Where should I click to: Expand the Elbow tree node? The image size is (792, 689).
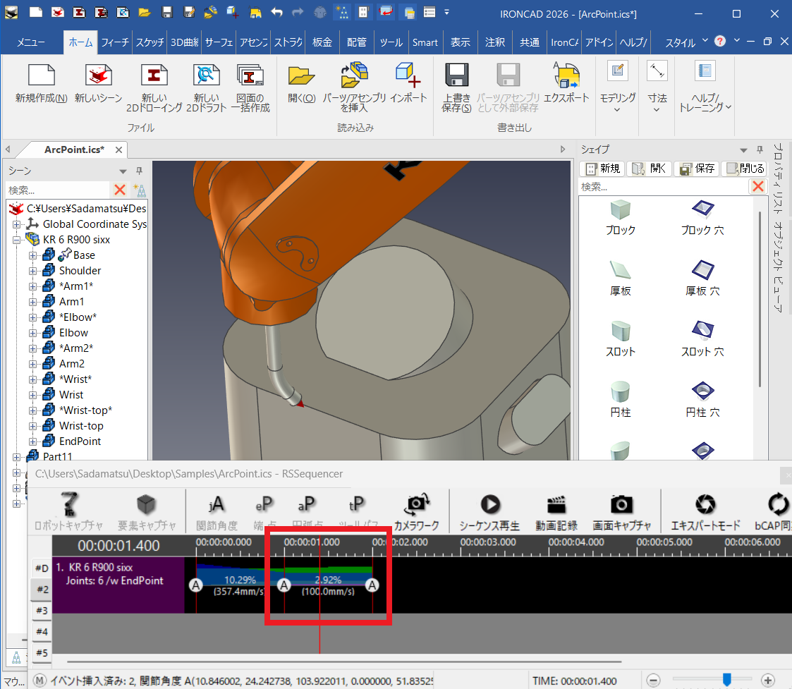coord(33,333)
